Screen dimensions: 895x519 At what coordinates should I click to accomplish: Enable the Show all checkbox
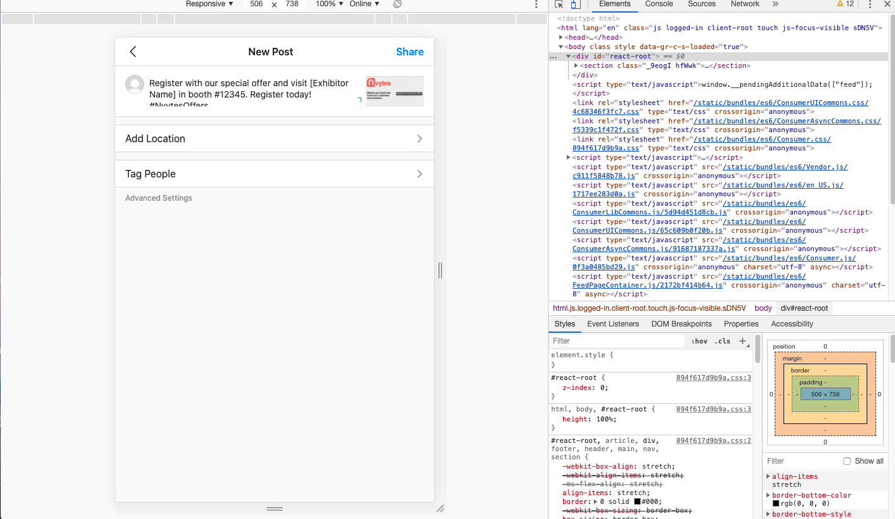847,461
